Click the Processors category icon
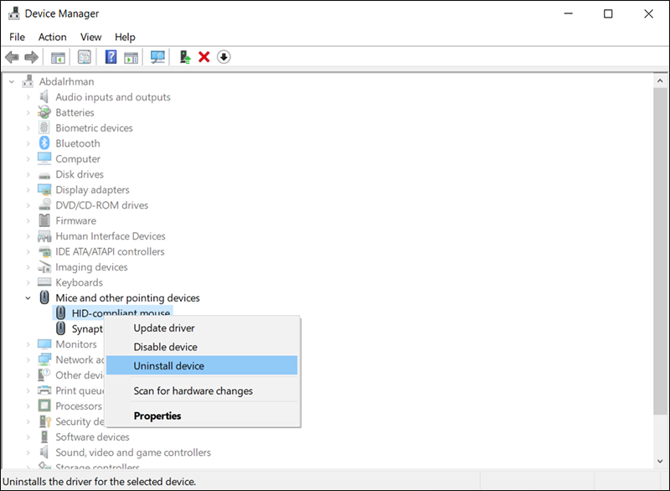Viewport: 670px width, 491px height. click(44, 406)
